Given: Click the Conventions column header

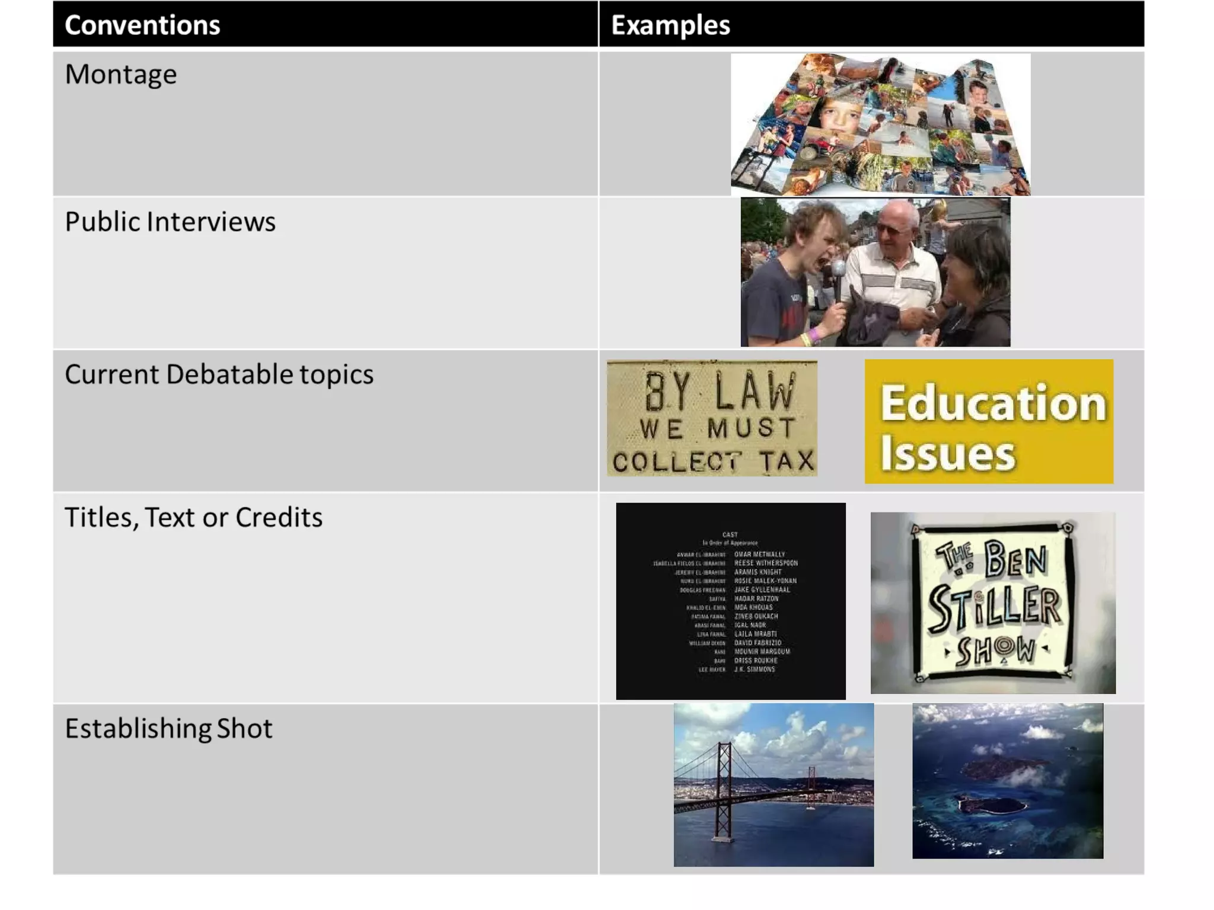Looking at the screenshot, I should pyautogui.click(x=142, y=25).
